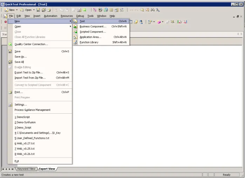Choose Scripted Component from New submenu
Viewport: 245px width, 178px height.
coord(101,32)
